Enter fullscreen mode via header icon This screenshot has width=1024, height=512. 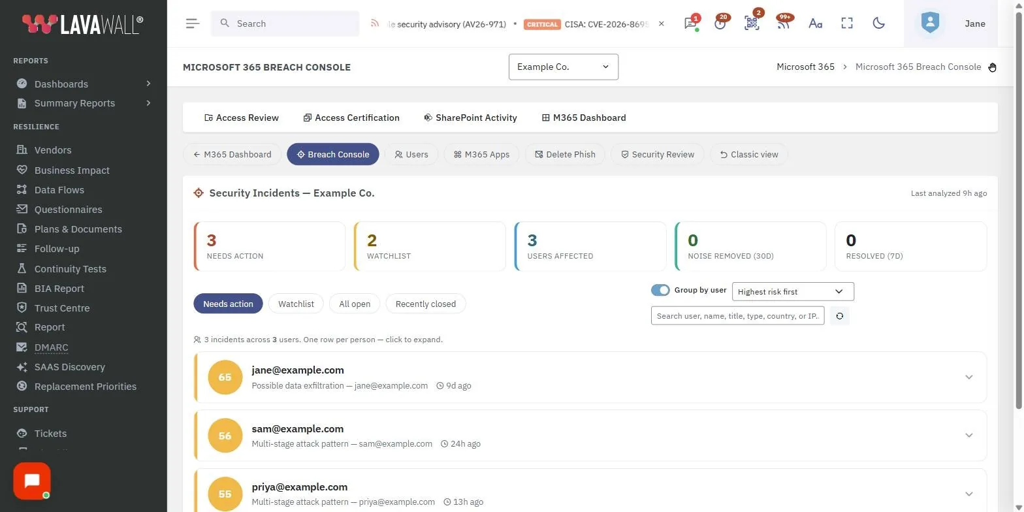click(x=847, y=24)
